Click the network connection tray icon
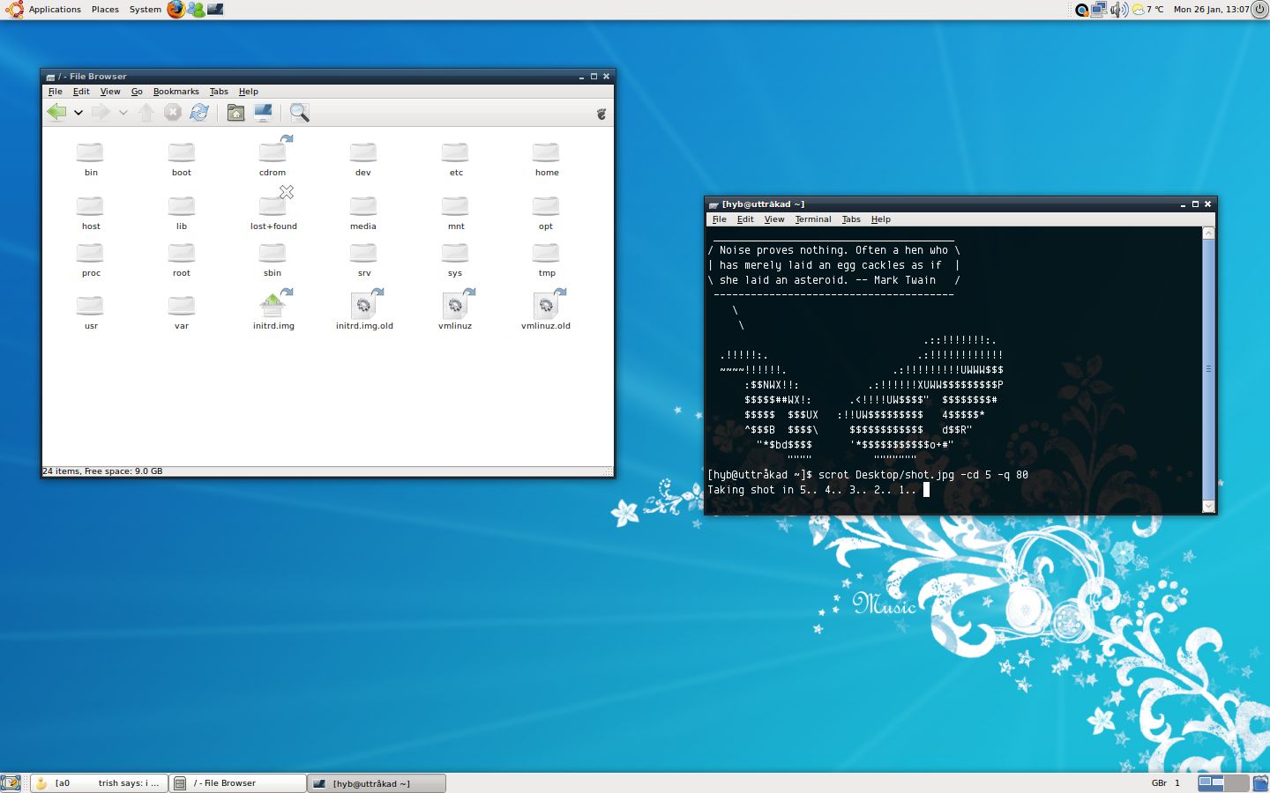Screen dimensions: 1270x793 pyautogui.click(x=1099, y=10)
